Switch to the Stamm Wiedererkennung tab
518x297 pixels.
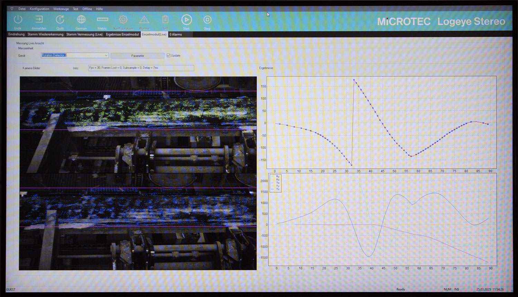(45, 35)
